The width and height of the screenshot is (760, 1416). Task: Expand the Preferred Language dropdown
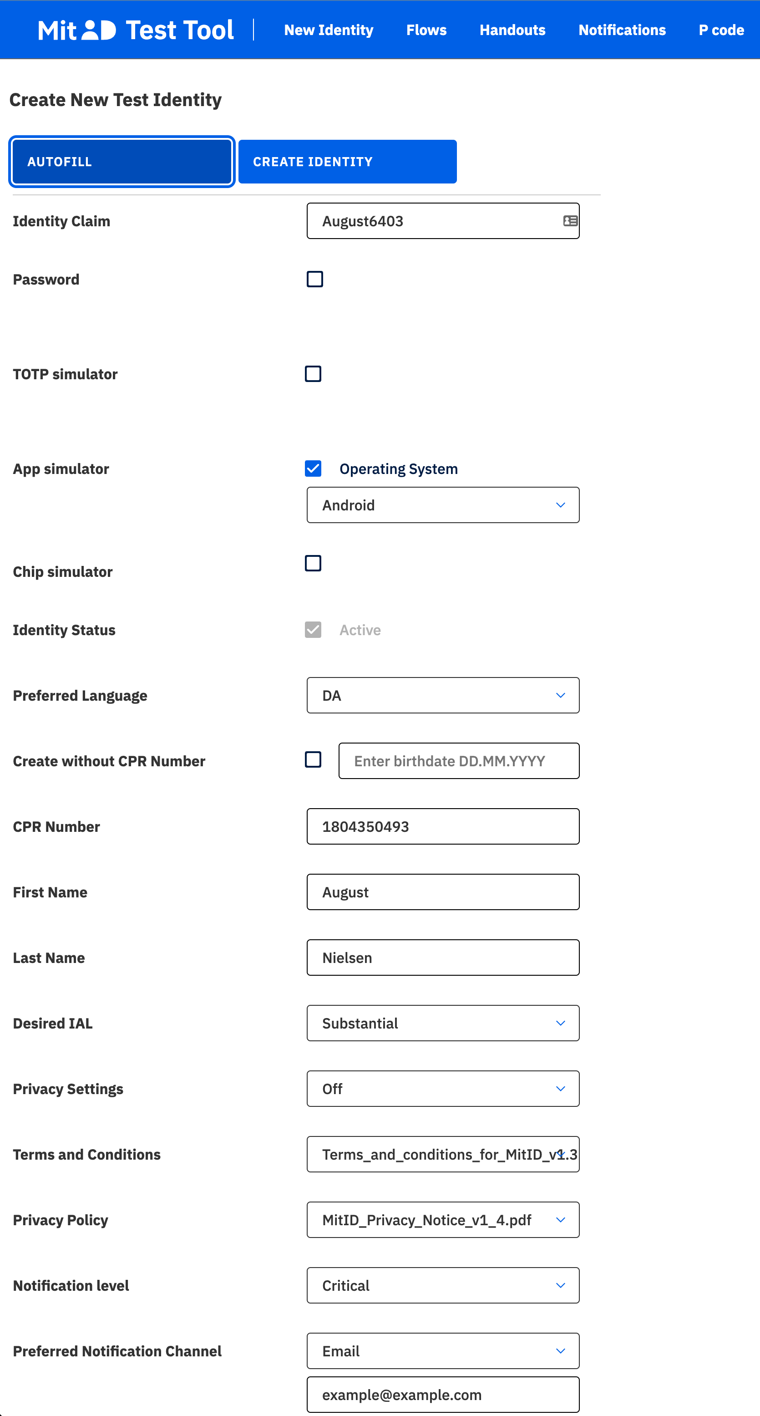coord(442,695)
